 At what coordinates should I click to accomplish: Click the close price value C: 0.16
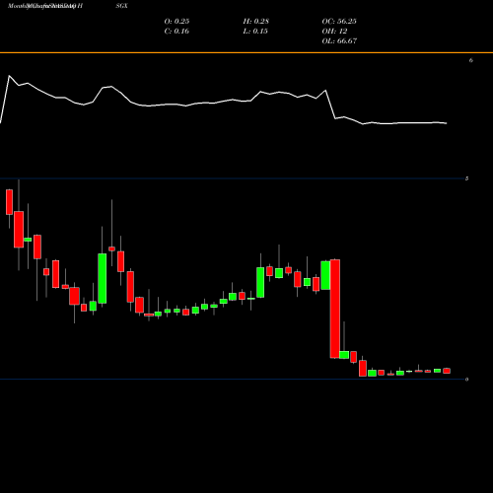point(176,32)
